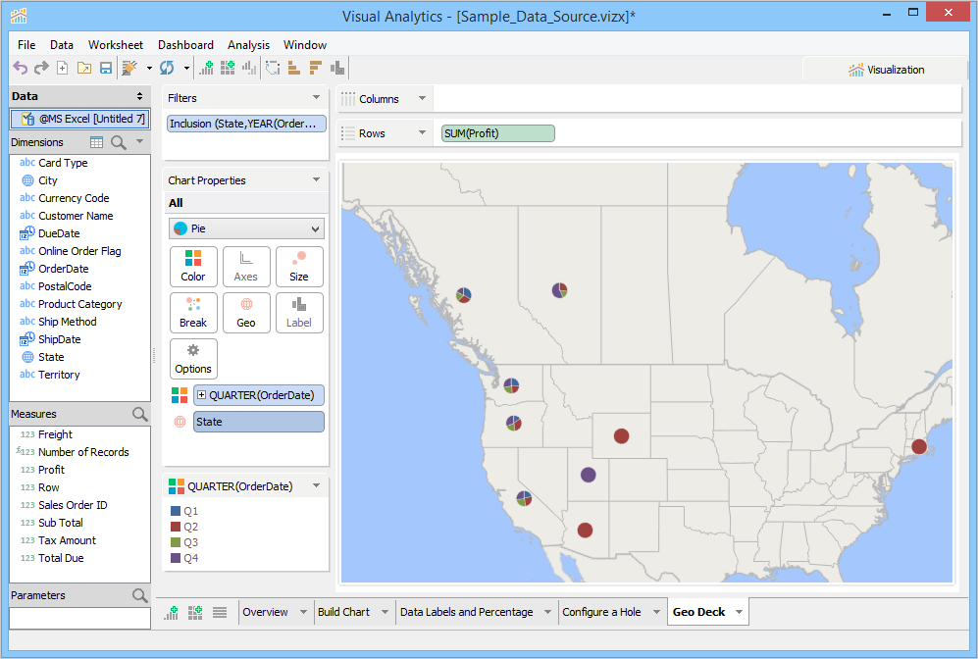Click the Save disk icon
The height and width of the screenshot is (659, 978).
pos(105,68)
